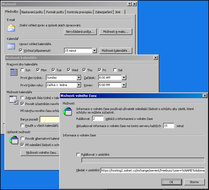
Task: Open the Zabezpečení tab
Action: pyautogui.click(x=104, y=12)
